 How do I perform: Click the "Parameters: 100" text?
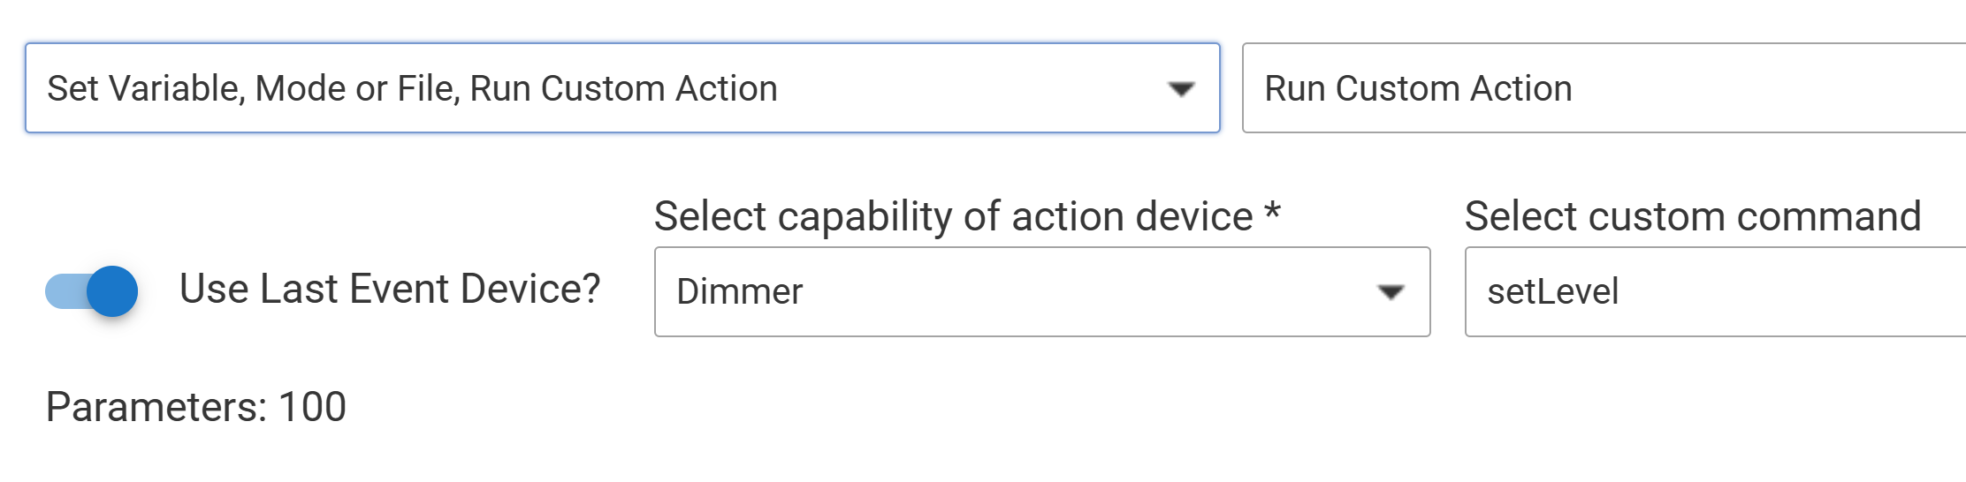click(x=196, y=407)
